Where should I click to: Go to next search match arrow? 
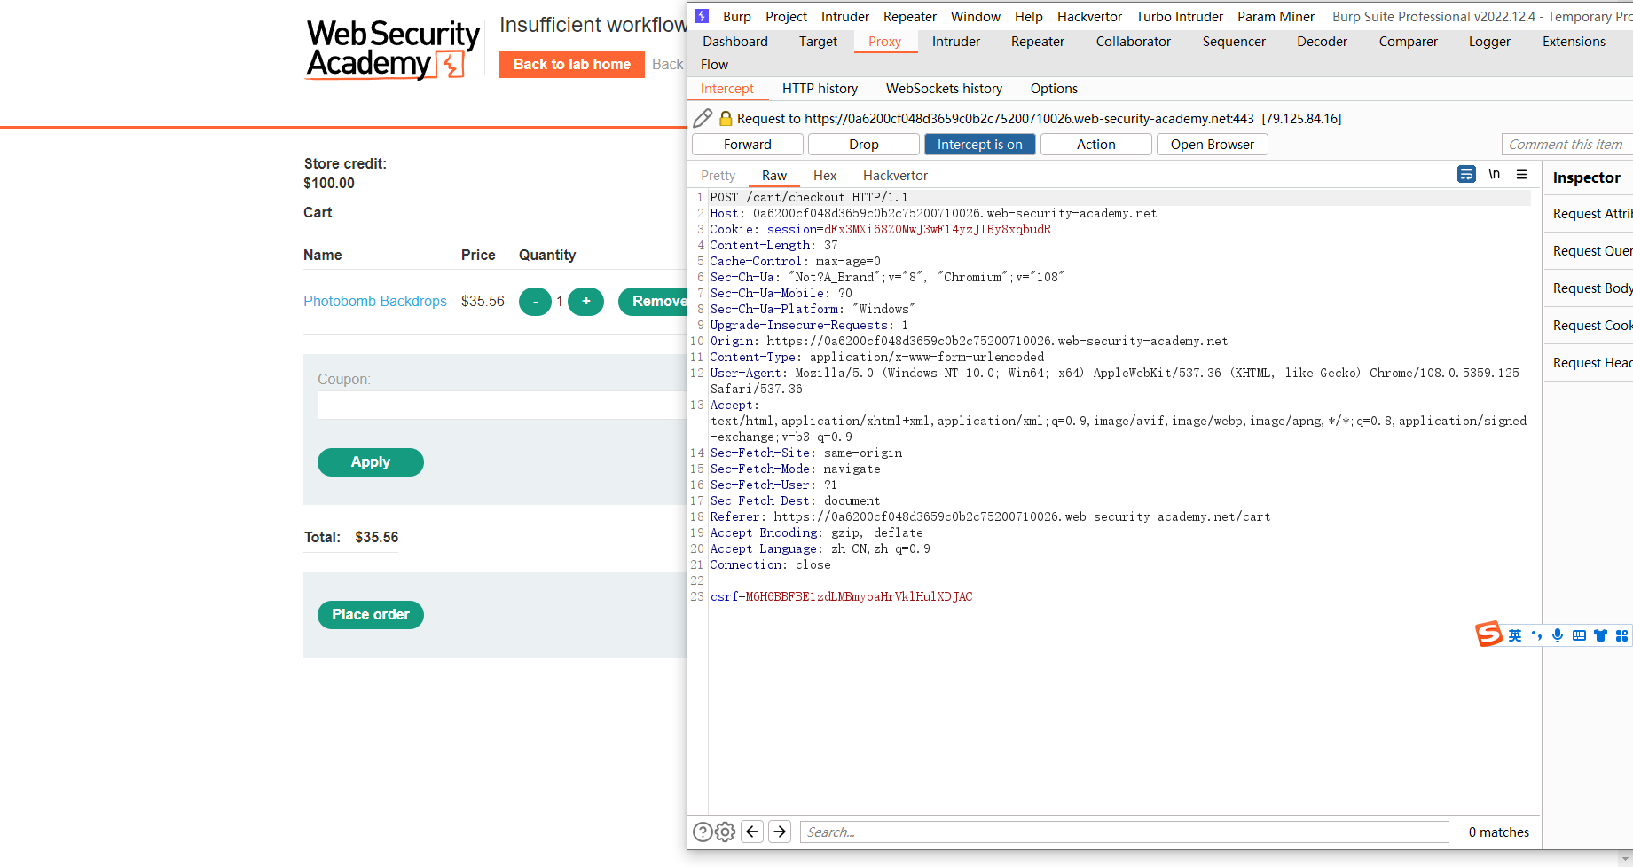[x=780, y=832]
